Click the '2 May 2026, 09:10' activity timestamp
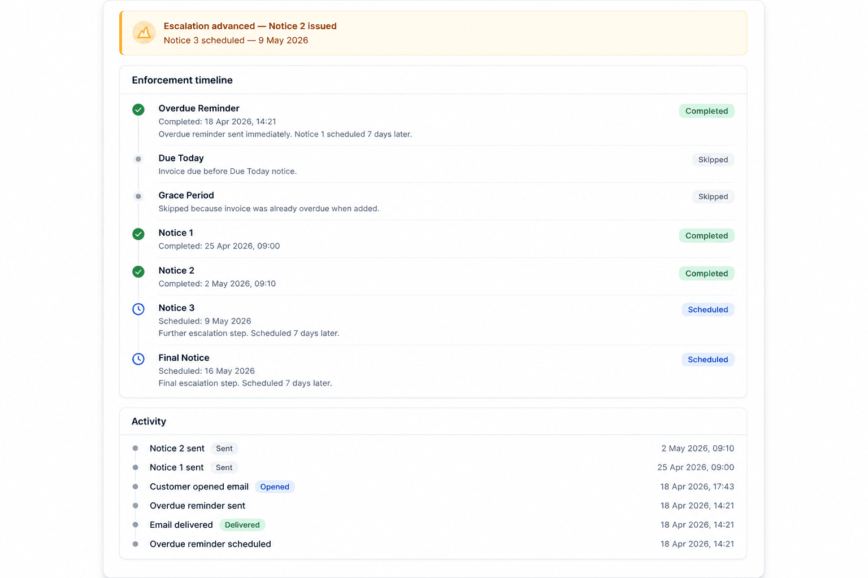868x578 pixels. point(697,448)
